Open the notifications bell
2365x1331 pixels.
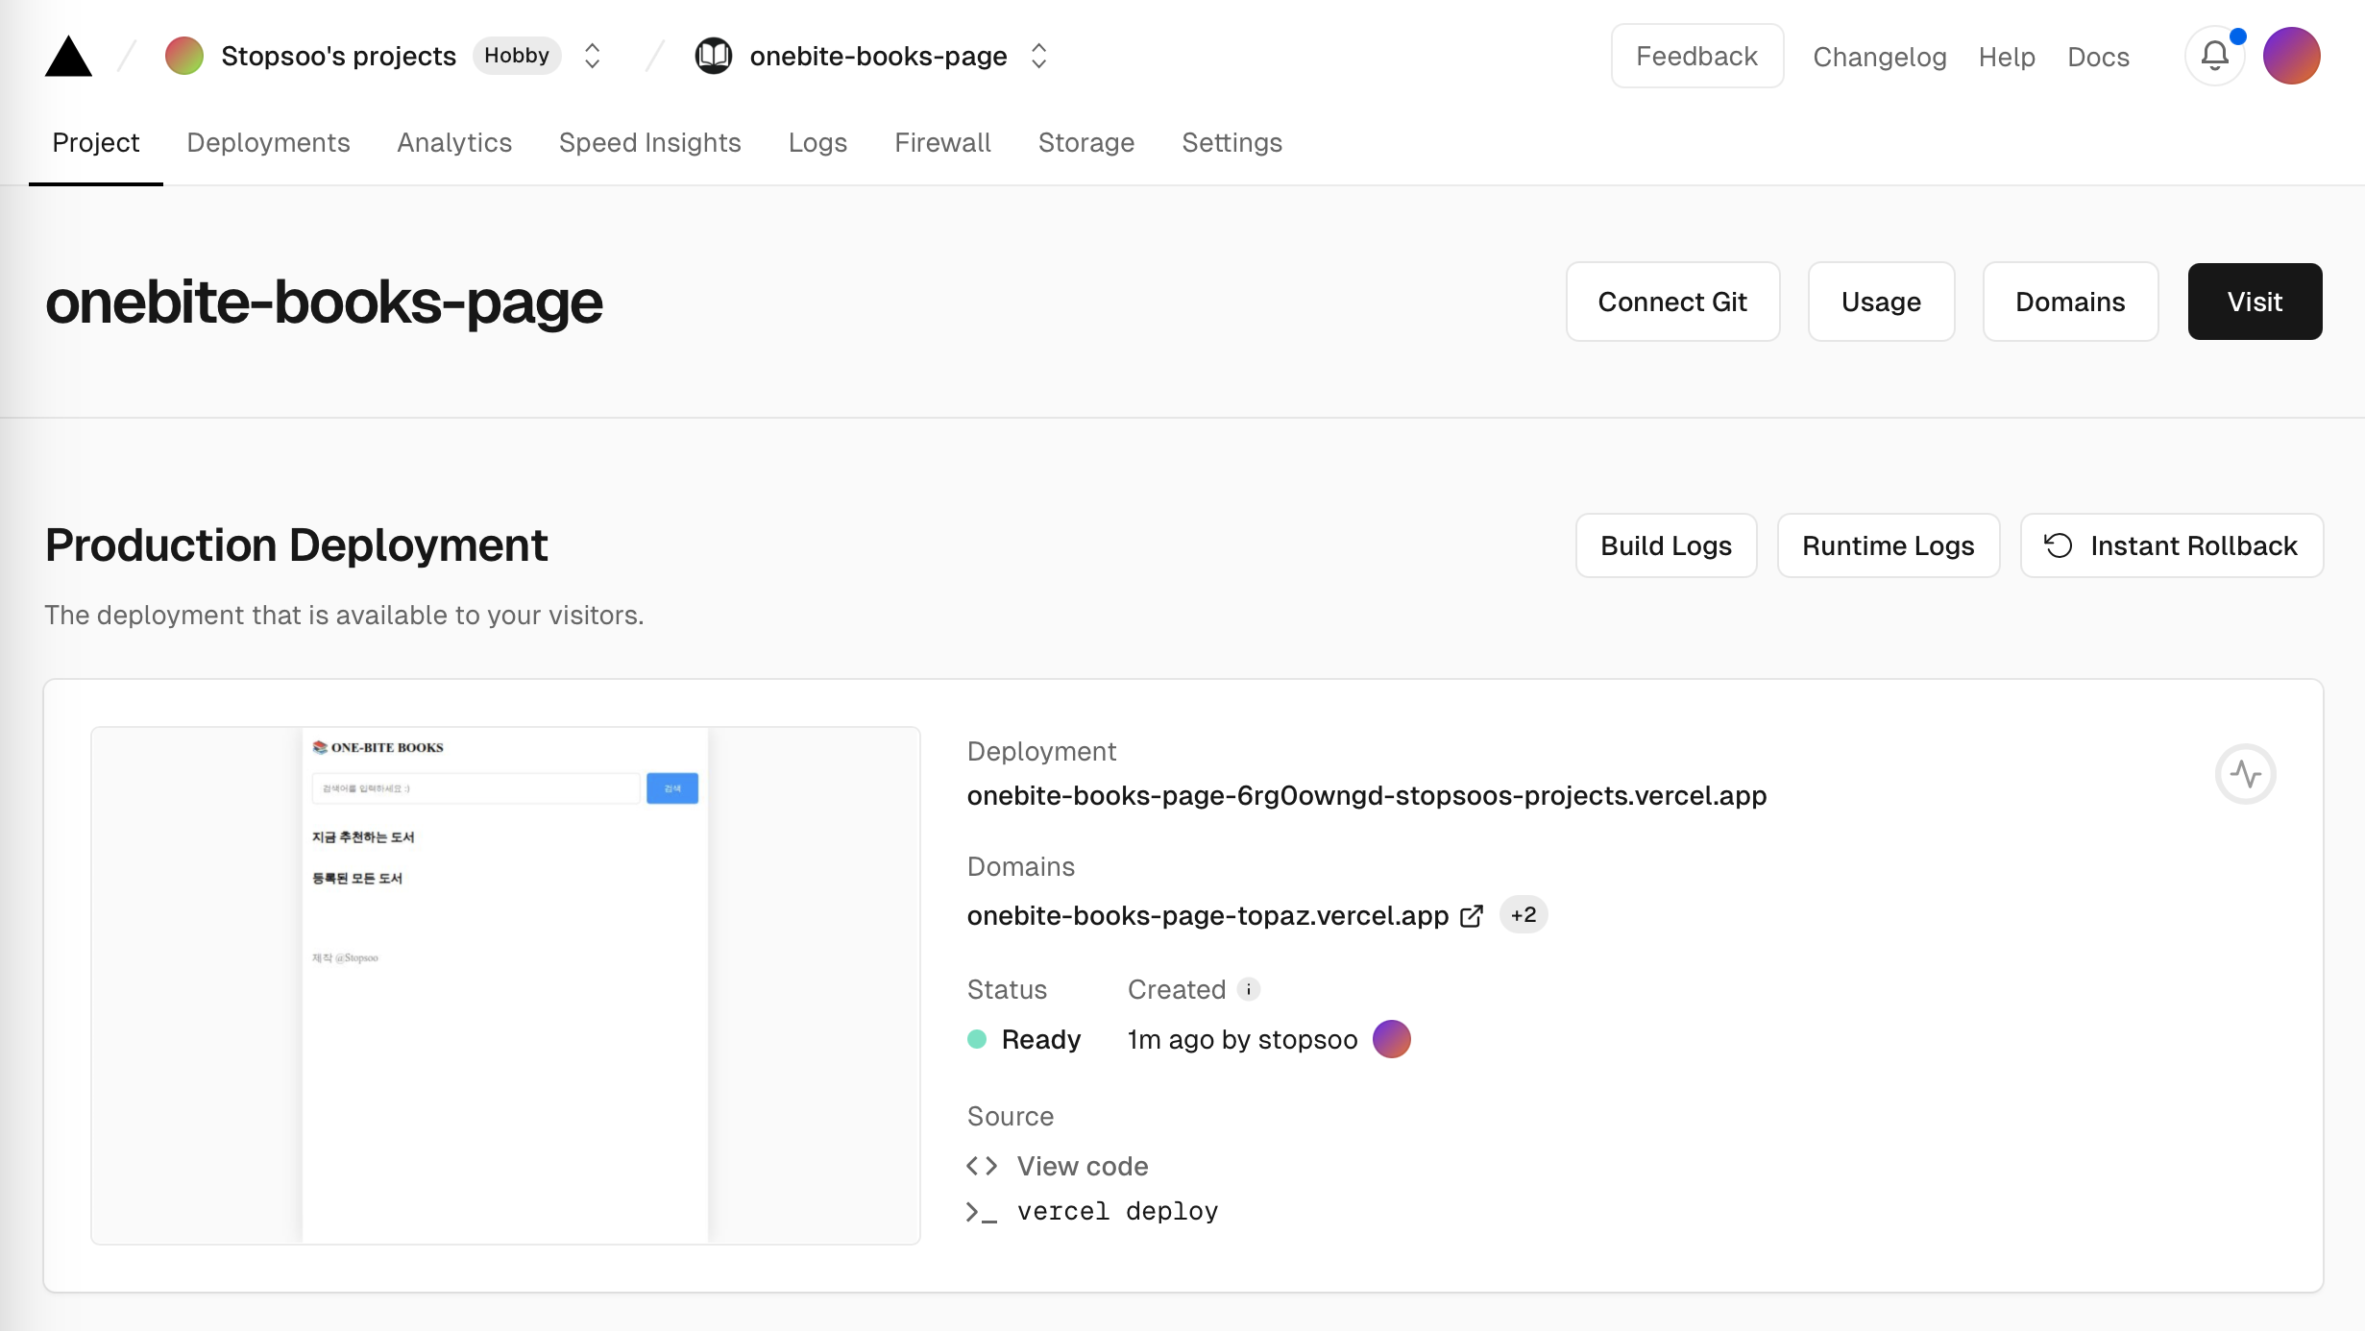(2214, 56)
